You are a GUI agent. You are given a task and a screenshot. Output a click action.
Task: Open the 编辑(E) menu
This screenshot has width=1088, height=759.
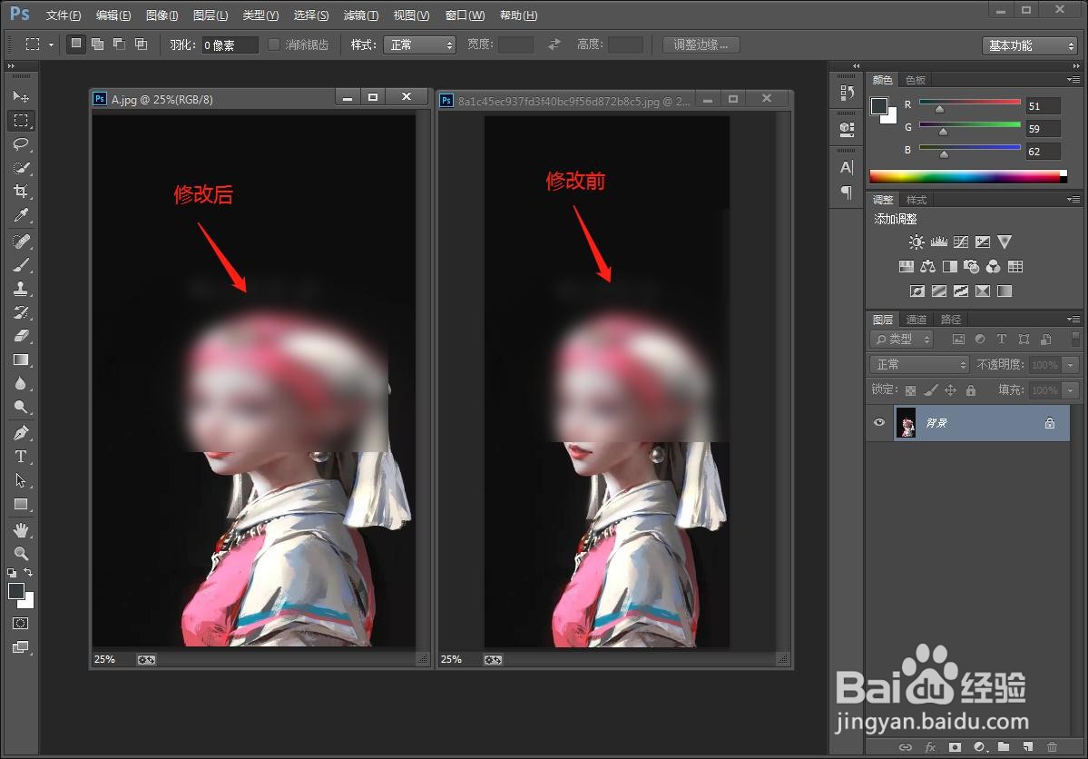point(113,15)
